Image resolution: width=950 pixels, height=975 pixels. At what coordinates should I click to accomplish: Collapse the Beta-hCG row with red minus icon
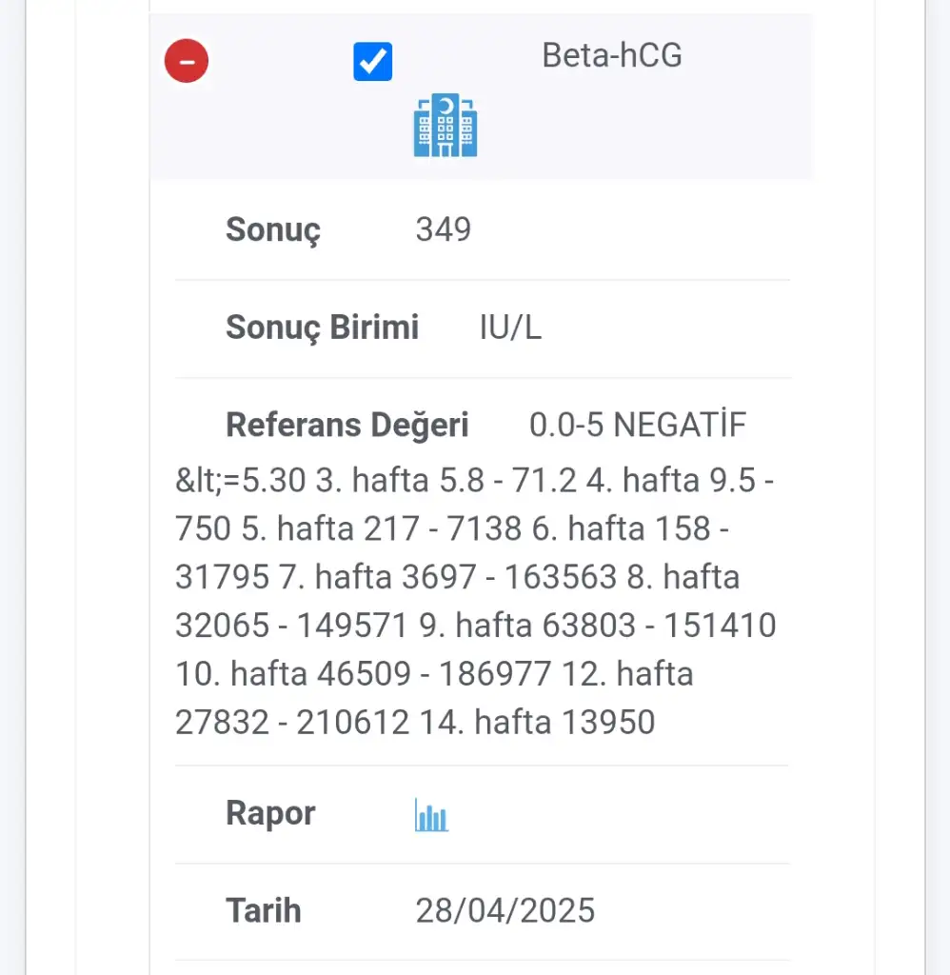[x=187, y=62]
